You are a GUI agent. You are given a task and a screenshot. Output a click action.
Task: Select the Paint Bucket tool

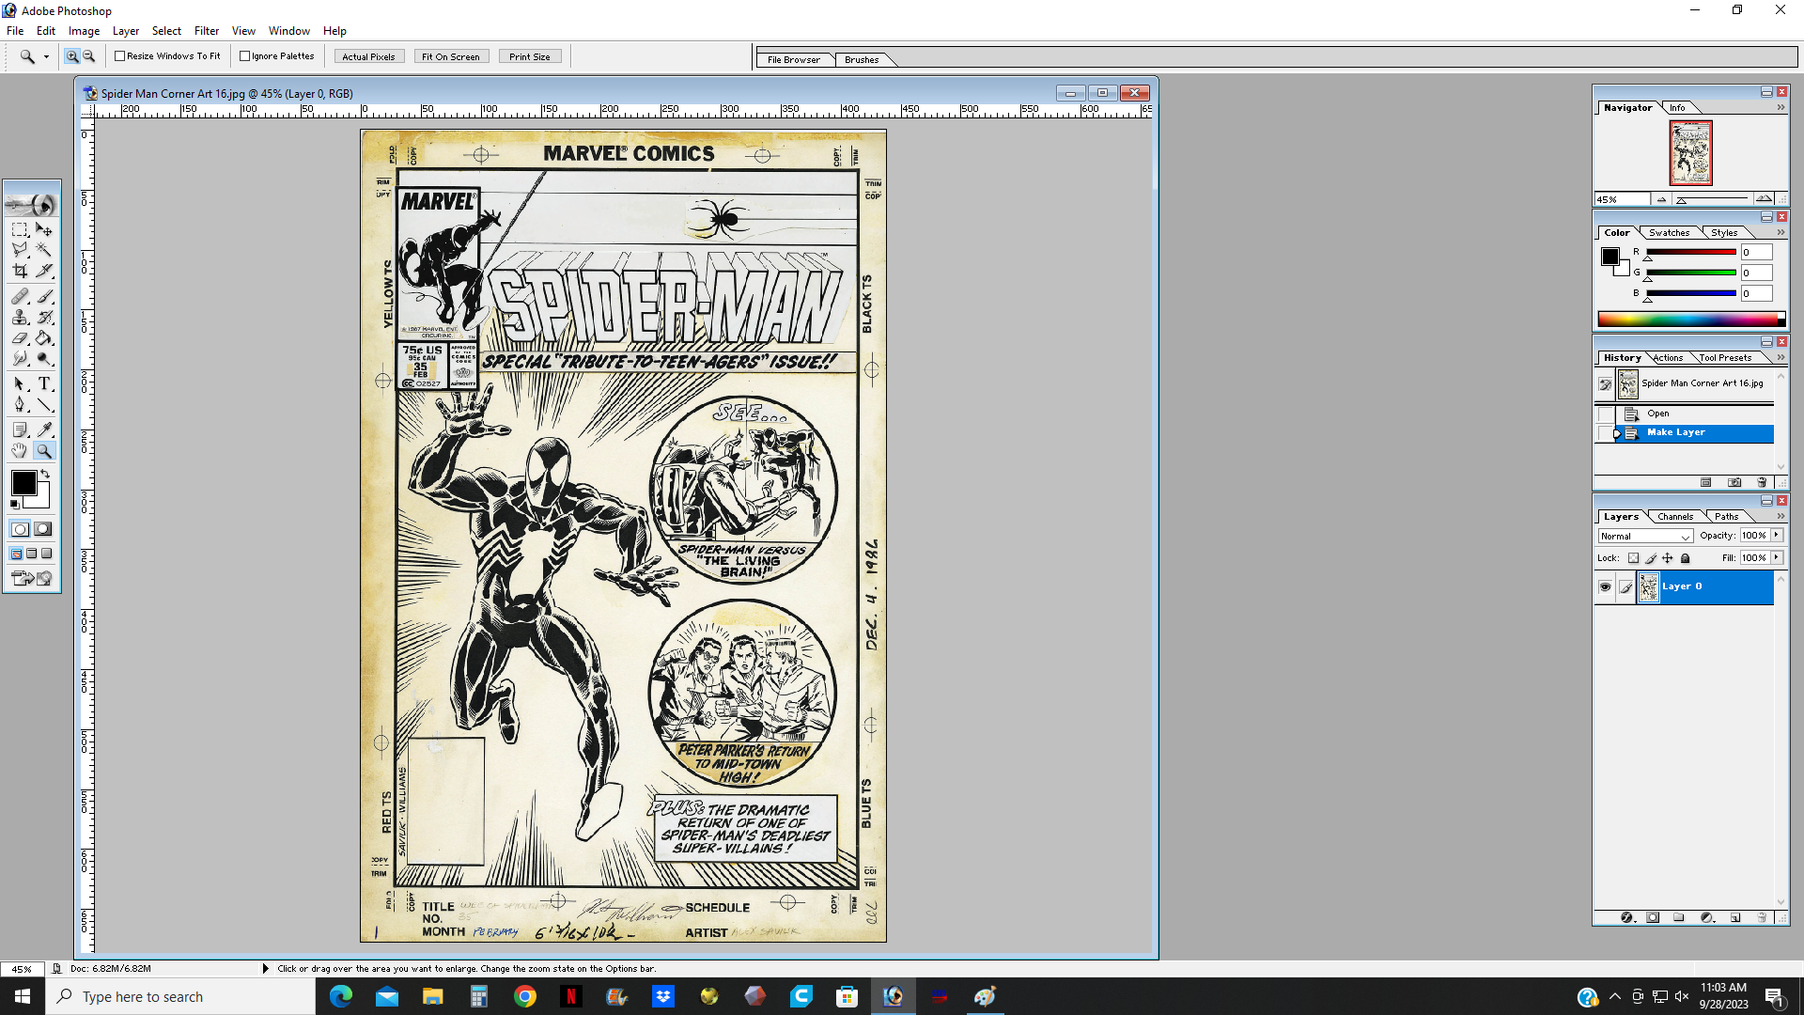coord(44,338)
